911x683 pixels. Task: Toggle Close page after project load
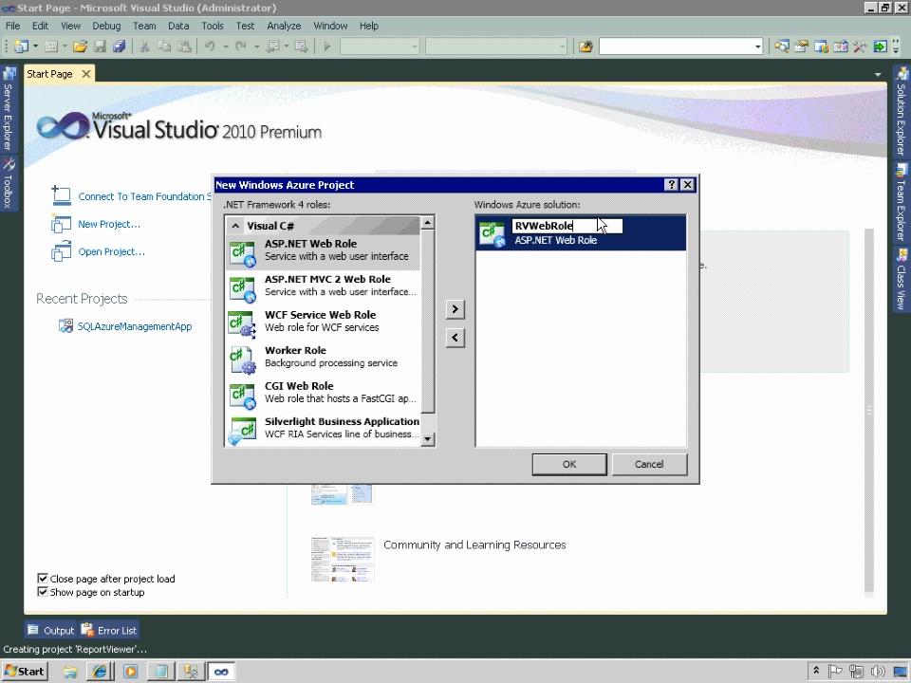click(43, 579)
